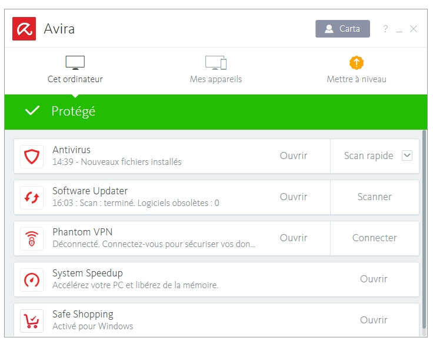Click the System Speedup gauge icon
Image resolution: width=433 pixels, height=348 pixels.
point(31,279)
